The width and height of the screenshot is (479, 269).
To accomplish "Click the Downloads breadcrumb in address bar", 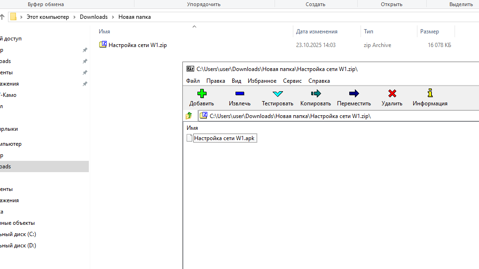I will [94, 17].
